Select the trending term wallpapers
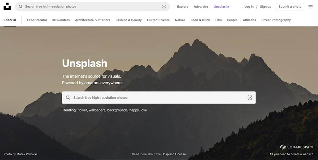The width and height of the screenshot is (318, 160). coord(97,110)
